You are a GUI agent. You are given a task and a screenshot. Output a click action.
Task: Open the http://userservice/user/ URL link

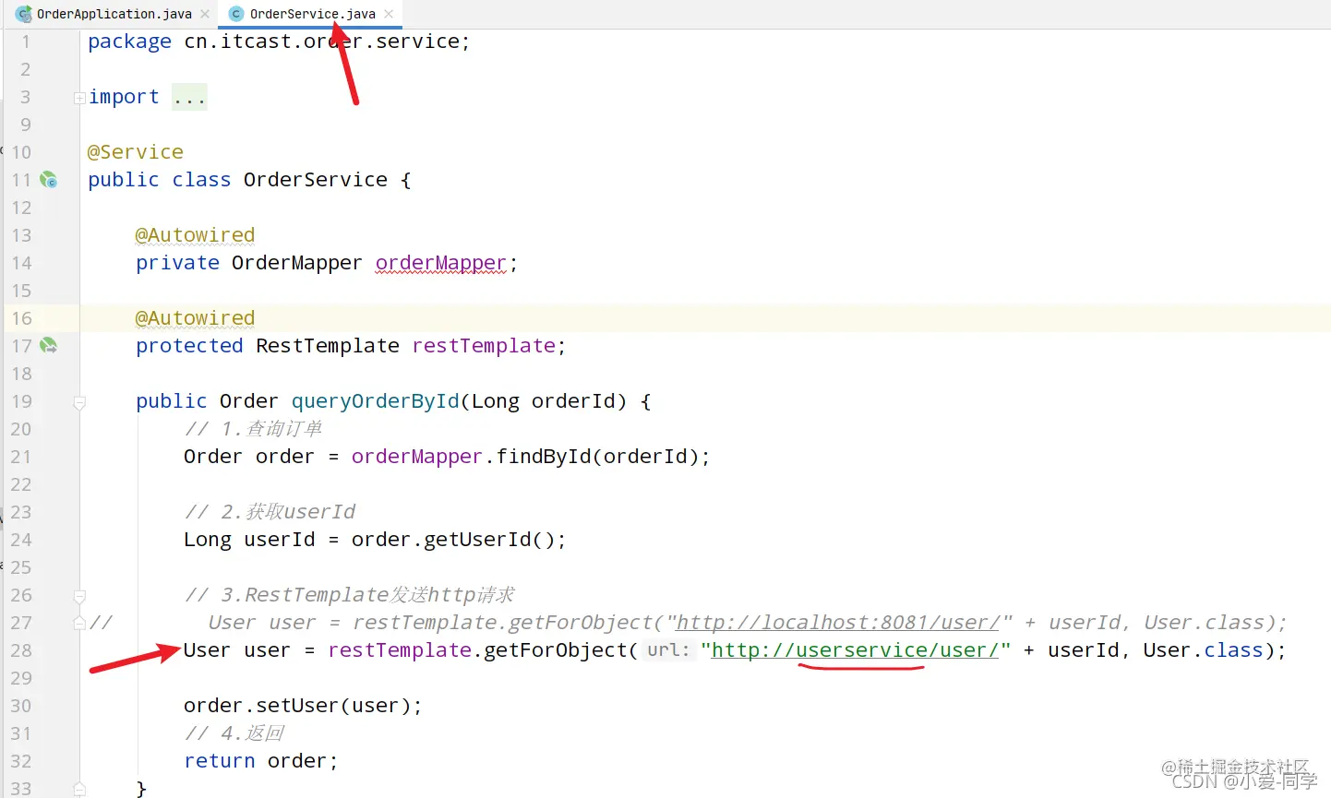856,650
